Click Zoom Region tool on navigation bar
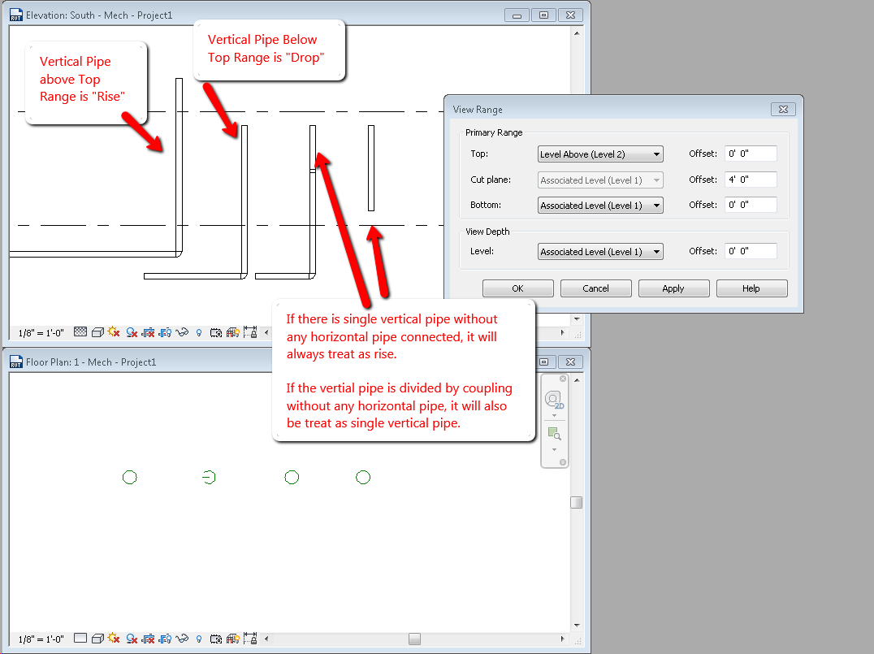Image resolution: width=874 pixels, height=654 pixels. (x=554, y=433)
